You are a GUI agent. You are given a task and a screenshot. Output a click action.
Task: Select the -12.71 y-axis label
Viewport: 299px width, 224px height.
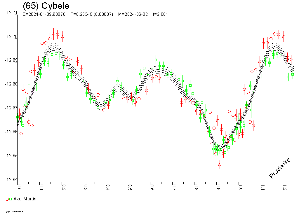point(11,13)
